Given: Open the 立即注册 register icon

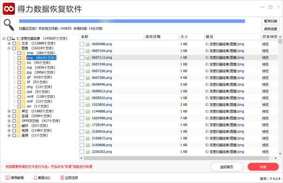Looking at the screenshot, I should 62,178.
